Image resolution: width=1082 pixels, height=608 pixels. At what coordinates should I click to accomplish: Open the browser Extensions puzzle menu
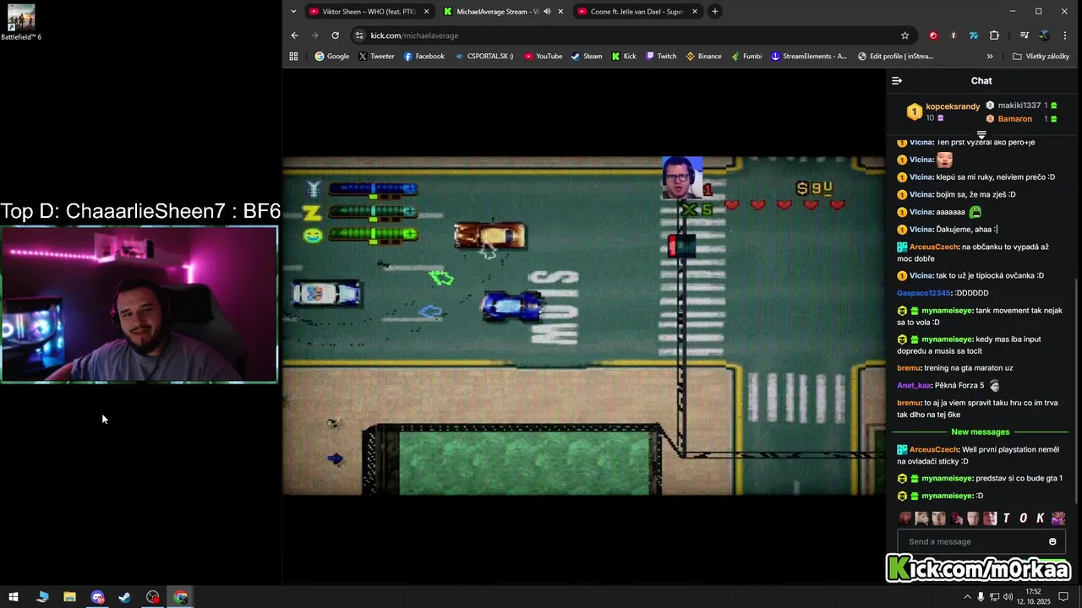pyautogui.click(x=994, y=35)
